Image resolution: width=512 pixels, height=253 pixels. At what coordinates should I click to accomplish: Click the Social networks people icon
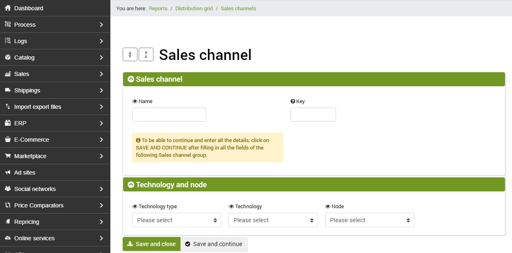tap(7, 189)
